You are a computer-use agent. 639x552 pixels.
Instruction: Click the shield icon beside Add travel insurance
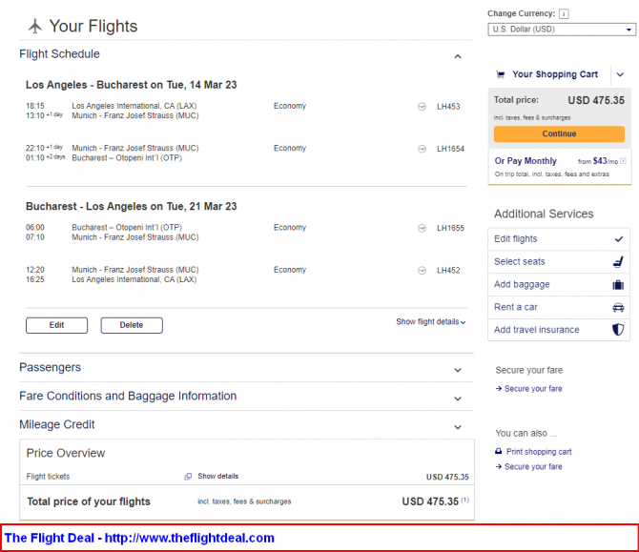click(618, 330)
